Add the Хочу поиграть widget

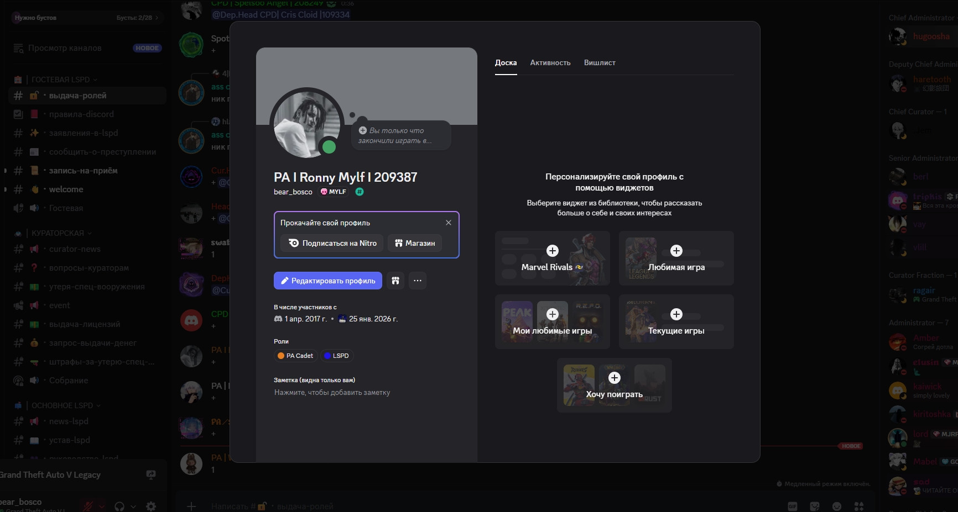point(614,385)
